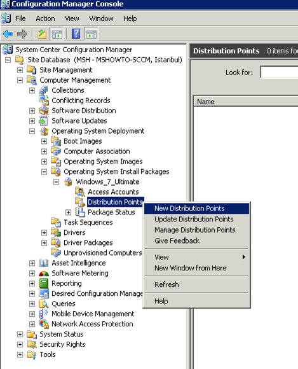This screenshot has height=369, width=298.
Task: Click the green Reporting book icon
Action: (x=43, y=283)
